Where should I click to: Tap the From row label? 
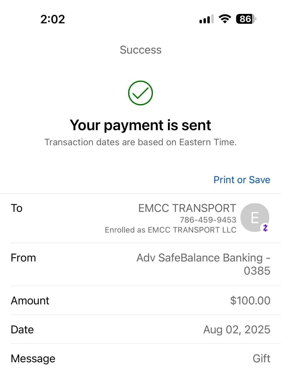click(x=23, y=258)
